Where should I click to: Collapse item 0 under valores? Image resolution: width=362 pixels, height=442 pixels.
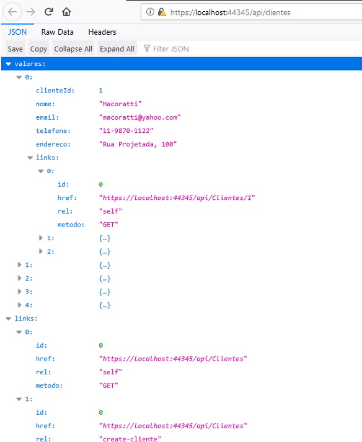pos(19,77)
